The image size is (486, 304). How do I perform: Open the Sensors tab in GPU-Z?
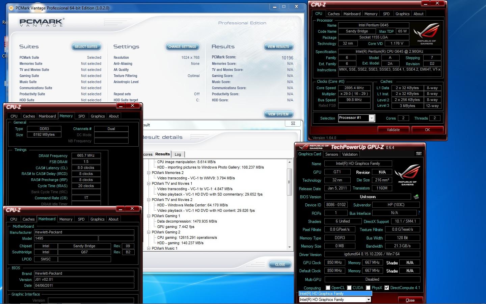tap(331, 154)
